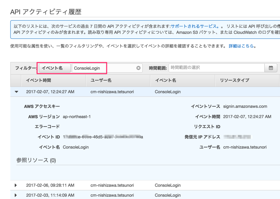Screen dimensions: 280x199
Task: Clear the ConsoleLogin filter with the x icon
Action: [138, 68]
